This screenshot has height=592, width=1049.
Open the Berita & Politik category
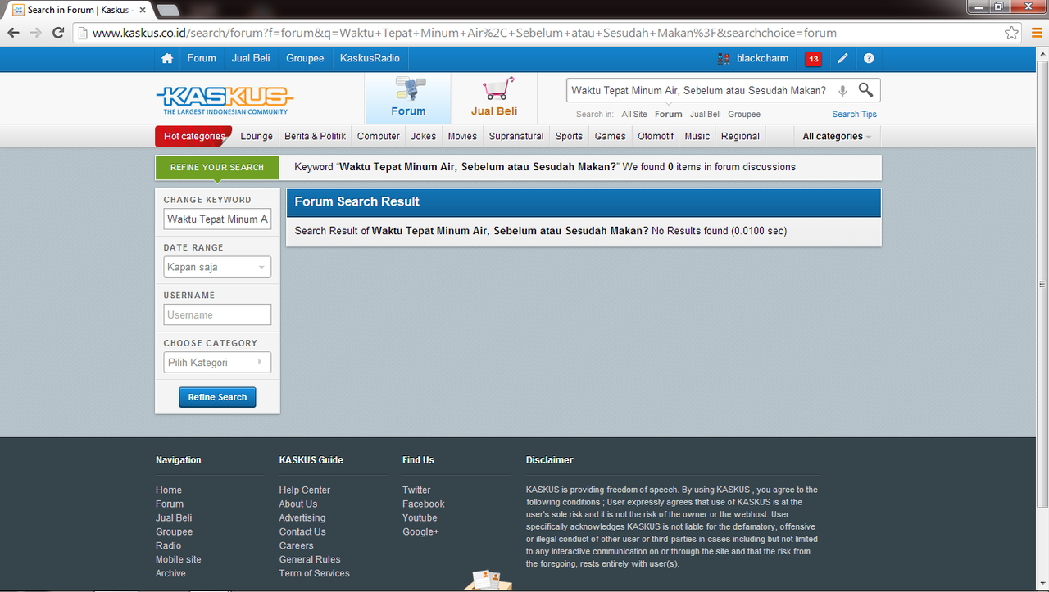tap(316, 137)
